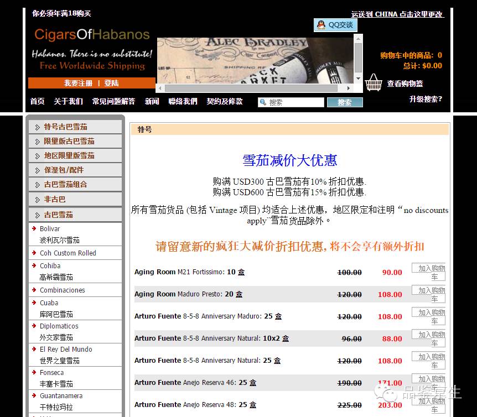Viewport: 477px width, 417px height.
Task: Open the Diplomaticos brand link
Action: point(59,326)
